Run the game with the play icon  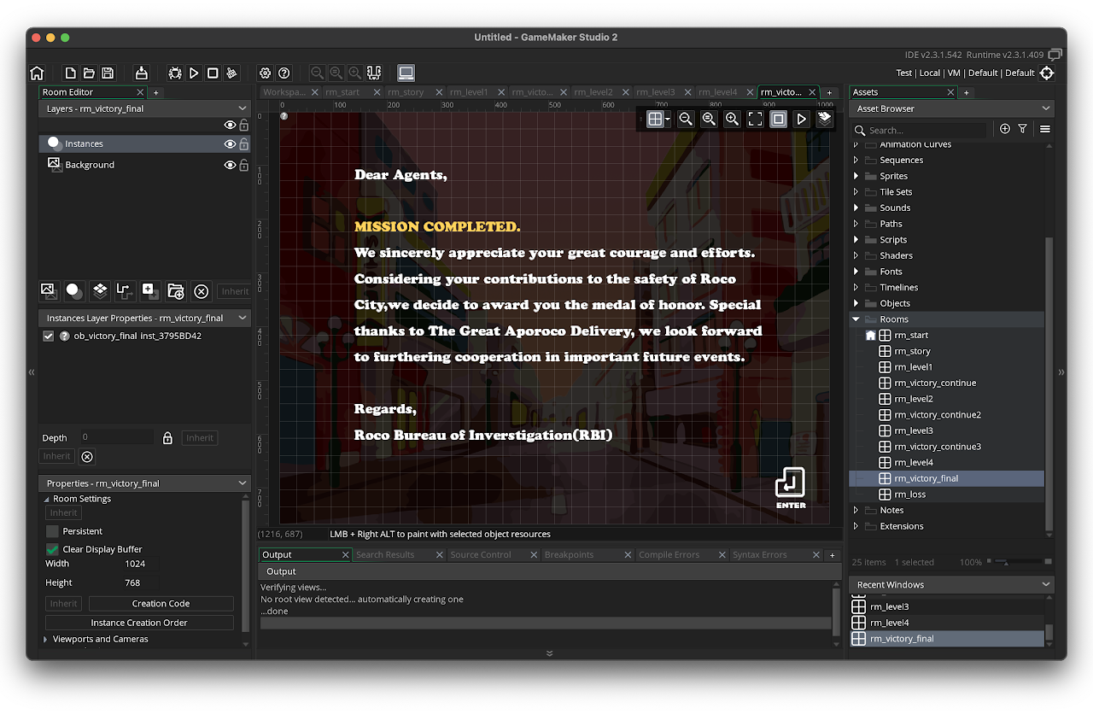point(194,73)
